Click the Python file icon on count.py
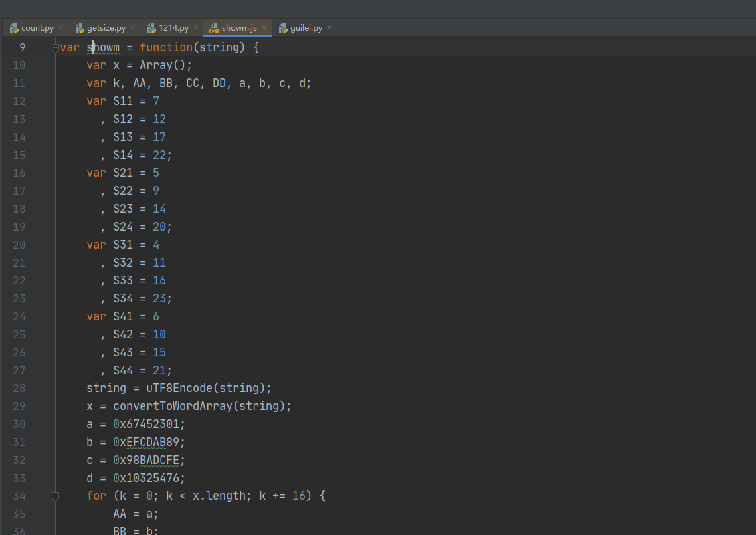Screen dimensions: 756x535 (x=14, y=29)
